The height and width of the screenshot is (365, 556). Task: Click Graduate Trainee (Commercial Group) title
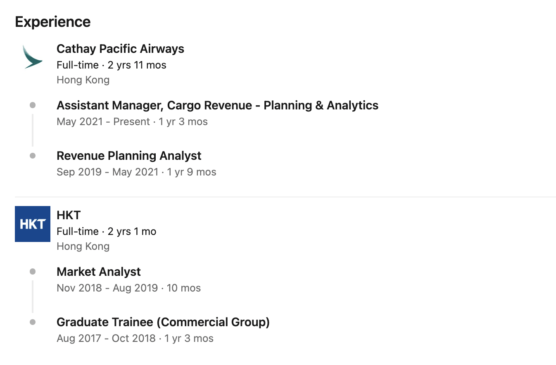(163, 322)
